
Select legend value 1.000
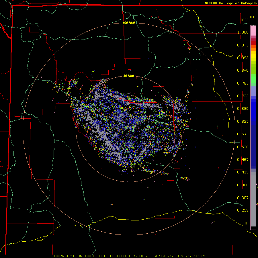click(243, 32)
